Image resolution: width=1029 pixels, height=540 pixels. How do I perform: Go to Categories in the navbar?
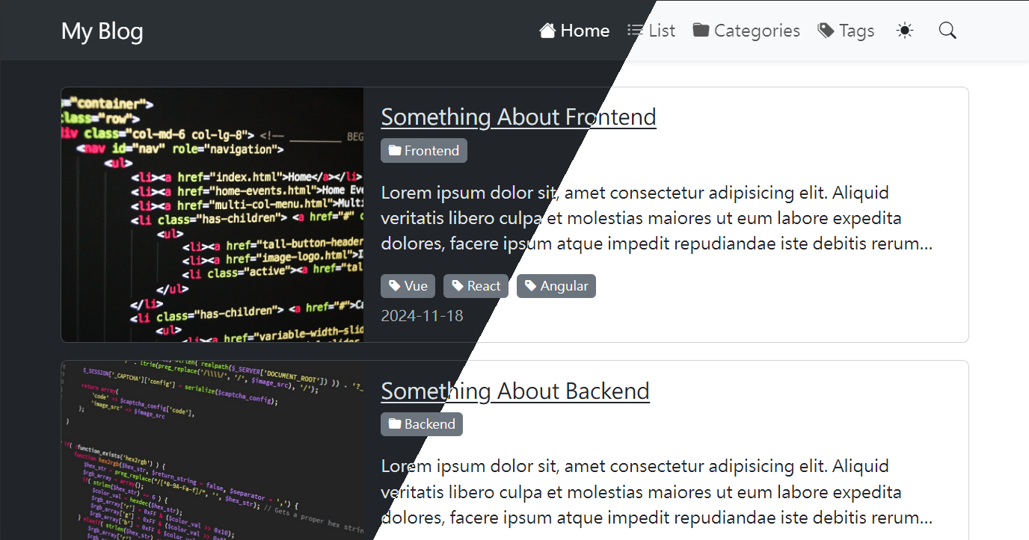pos(746,31)
